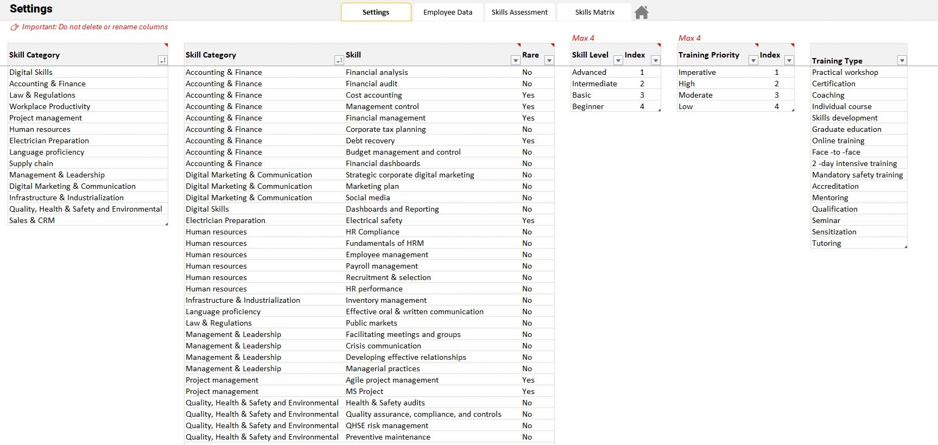Select the Moderate training priority cell
938x445 pixels.
[x=718, y=95]
